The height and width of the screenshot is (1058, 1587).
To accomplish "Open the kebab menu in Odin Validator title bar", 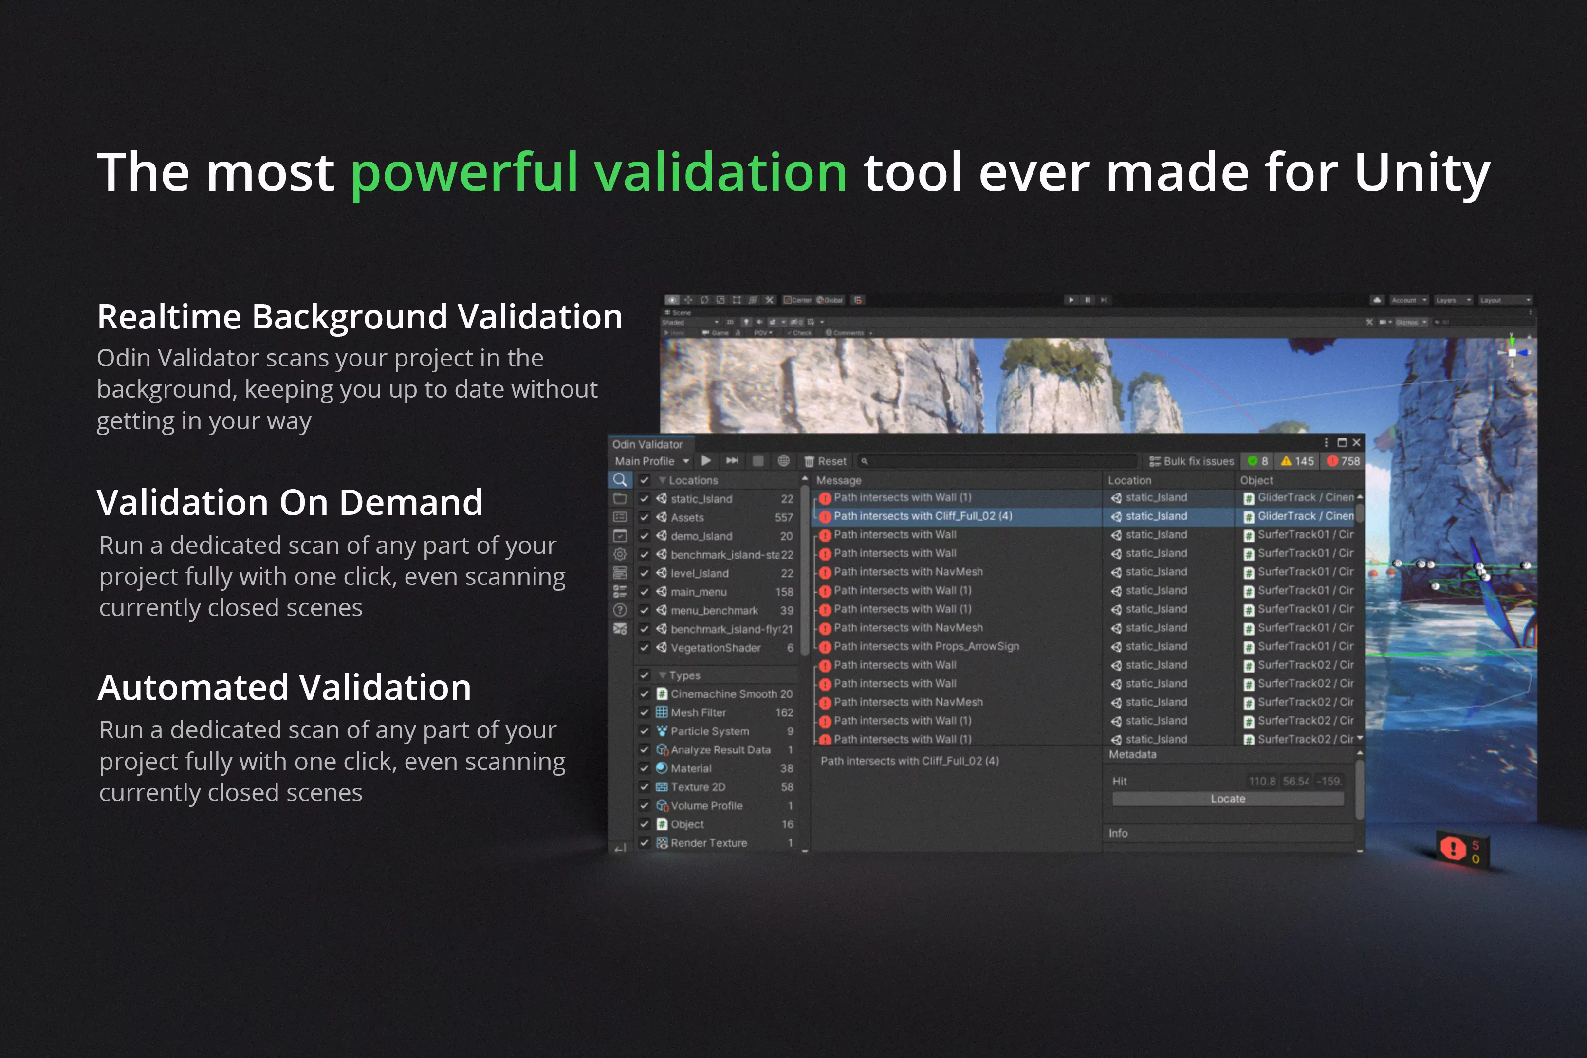I will click(1326, 443).
